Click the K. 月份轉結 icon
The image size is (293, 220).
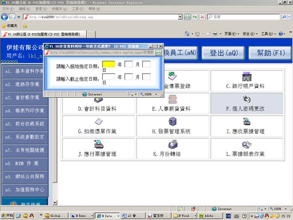(x=172, y=144)
